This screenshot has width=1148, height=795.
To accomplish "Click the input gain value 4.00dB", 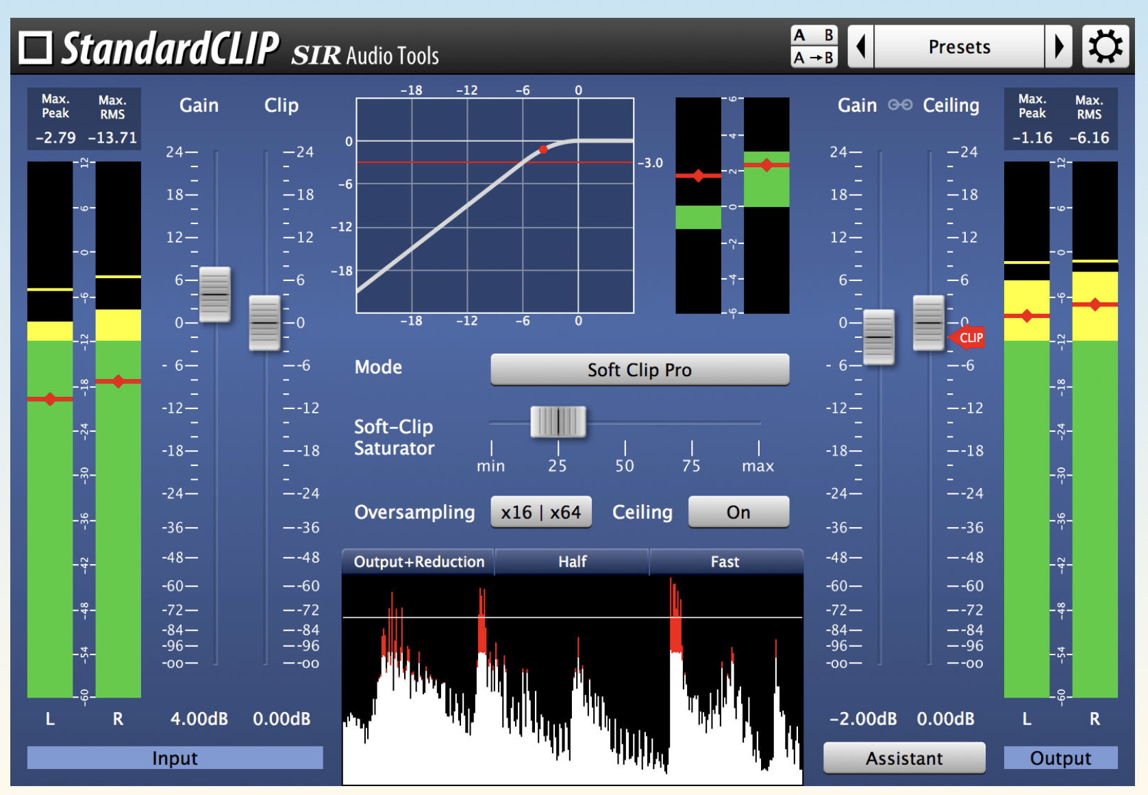I will [199, 718].
